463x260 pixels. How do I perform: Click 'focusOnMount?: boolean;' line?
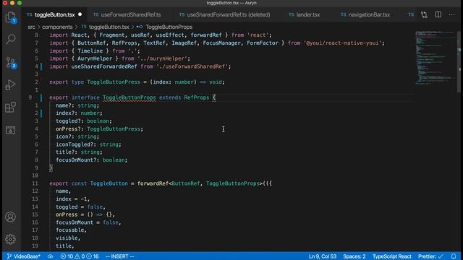pos(92,160)
